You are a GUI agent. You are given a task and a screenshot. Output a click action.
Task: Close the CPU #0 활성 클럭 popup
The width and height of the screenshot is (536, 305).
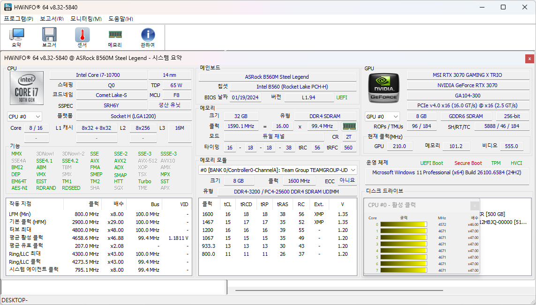click(x=475, y=205)
